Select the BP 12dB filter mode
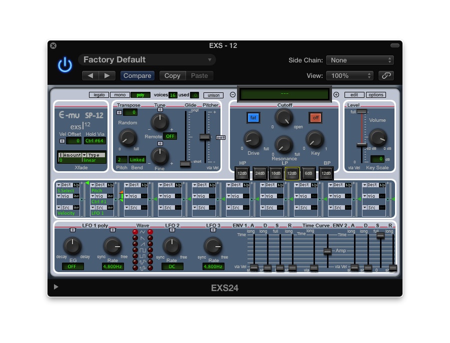 pos(326,173)
